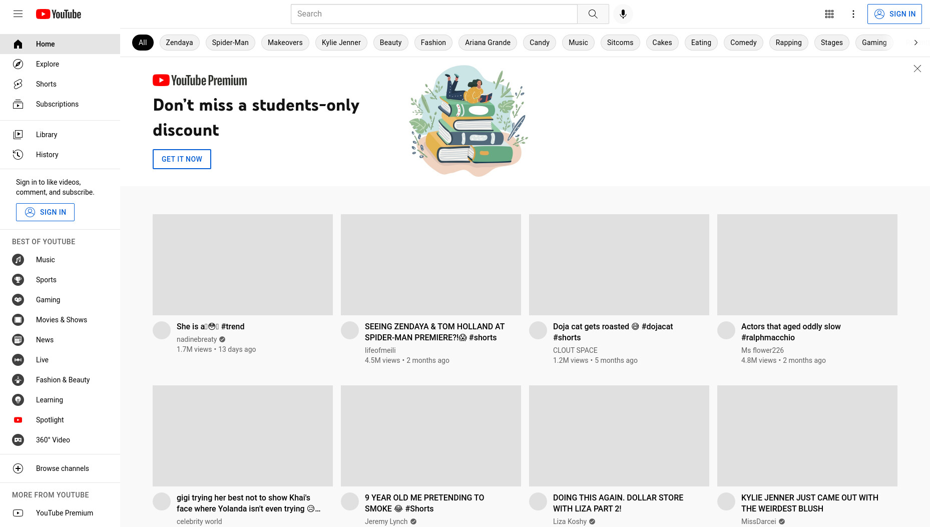
Task: Open YouTube Premium in sidebar
Action: 60,513
